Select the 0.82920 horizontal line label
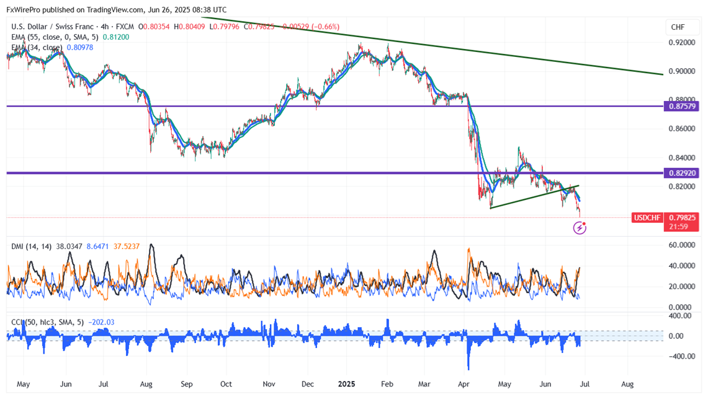The width and height of the screenshot is (703, 397). tap(682, 173)
